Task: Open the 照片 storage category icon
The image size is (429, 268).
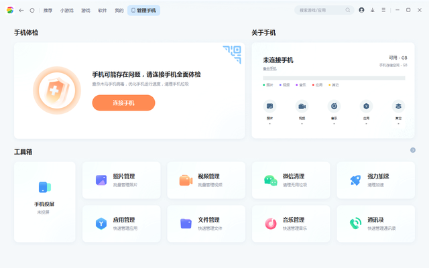Action: point(269,107)
